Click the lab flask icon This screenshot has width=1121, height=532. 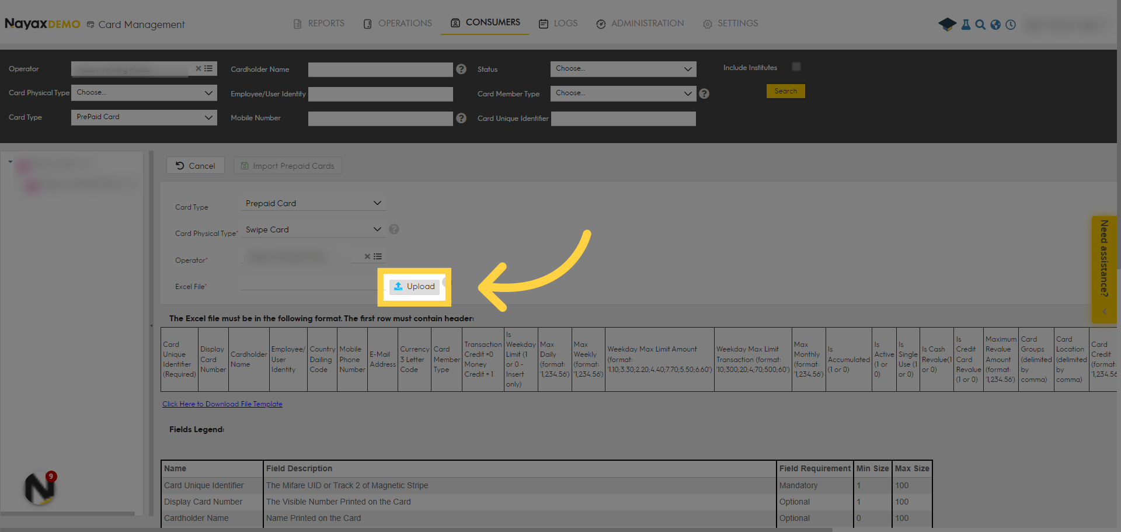pyautogui.click(x=966, y=25)
